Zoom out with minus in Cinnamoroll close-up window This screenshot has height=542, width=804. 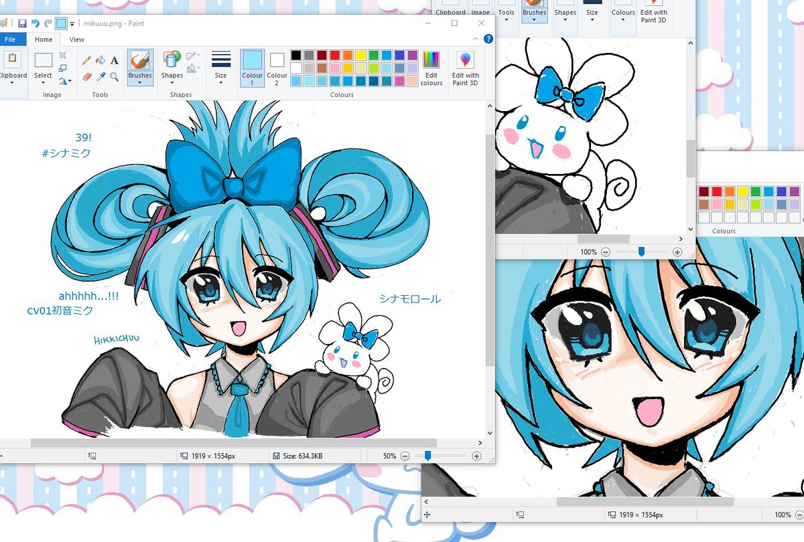click(x=606, y=252)
